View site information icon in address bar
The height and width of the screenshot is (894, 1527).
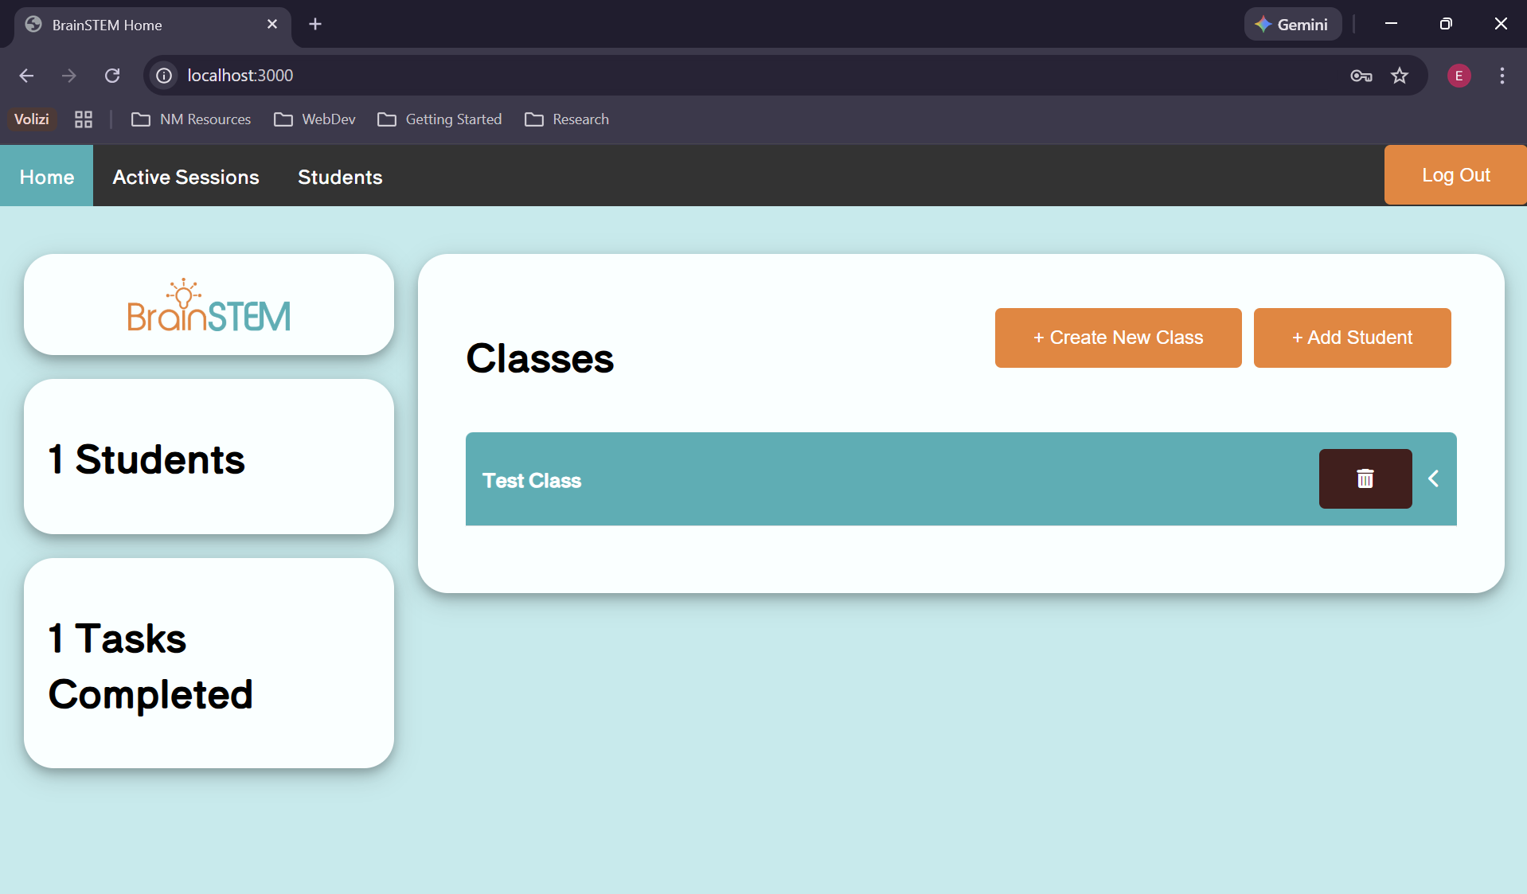click(164, 76)
